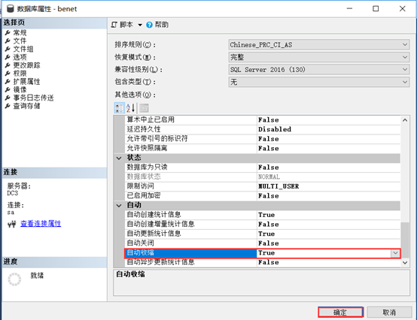
Task: Open the 事务日志传送 page
Action: (34, 98)
